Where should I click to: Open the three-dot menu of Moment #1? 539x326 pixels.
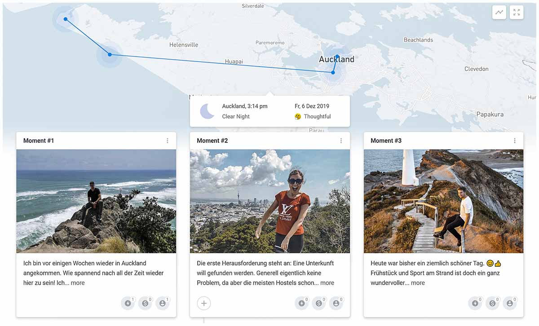coord(168,141)
